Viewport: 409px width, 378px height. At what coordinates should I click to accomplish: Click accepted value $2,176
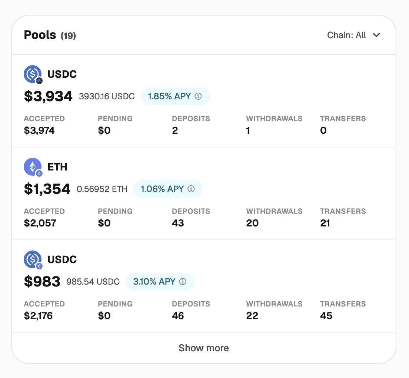[x=38, y=316]
